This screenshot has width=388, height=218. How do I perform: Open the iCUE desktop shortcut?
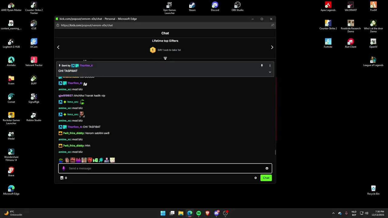[34, 25]
